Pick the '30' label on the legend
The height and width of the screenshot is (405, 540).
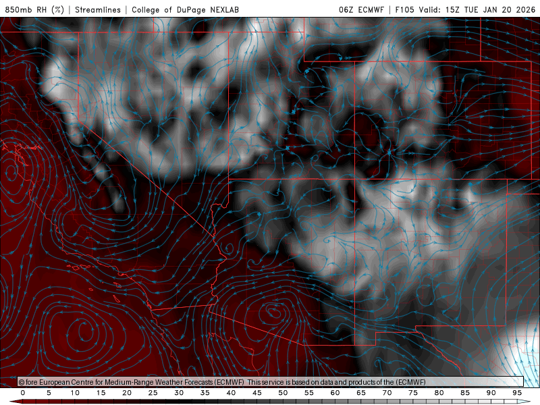179,393
